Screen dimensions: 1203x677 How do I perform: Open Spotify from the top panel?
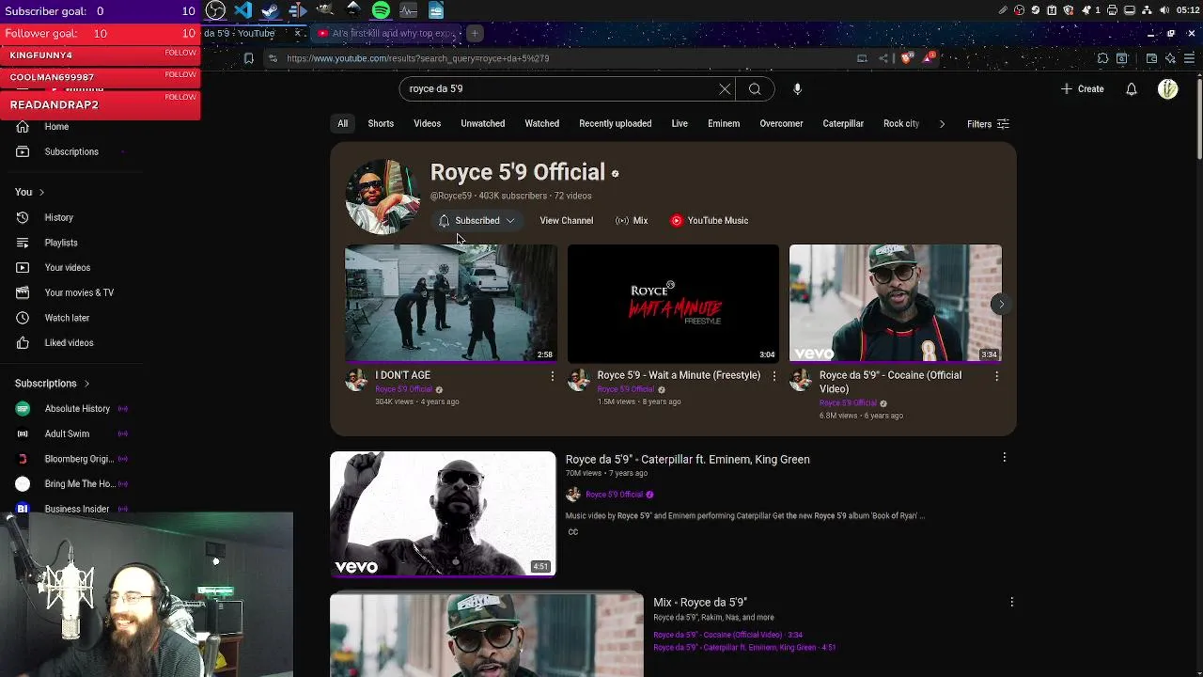[x=381, y=10]
